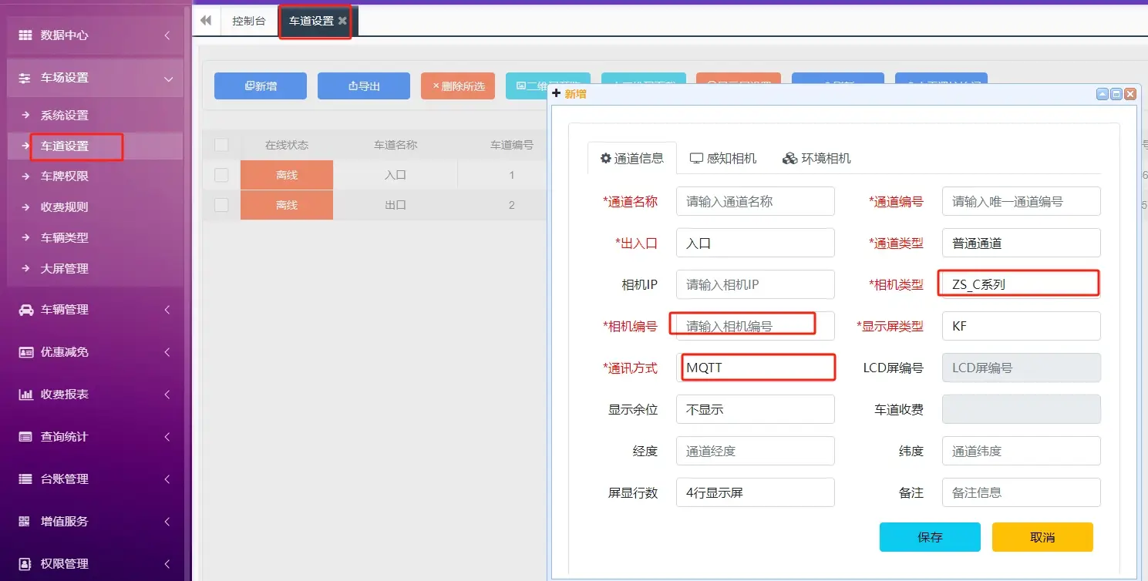Check the 入口 lane row checkbox

tap(221, 175)
